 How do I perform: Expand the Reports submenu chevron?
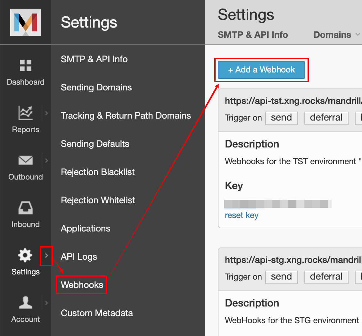click(47, 113)
